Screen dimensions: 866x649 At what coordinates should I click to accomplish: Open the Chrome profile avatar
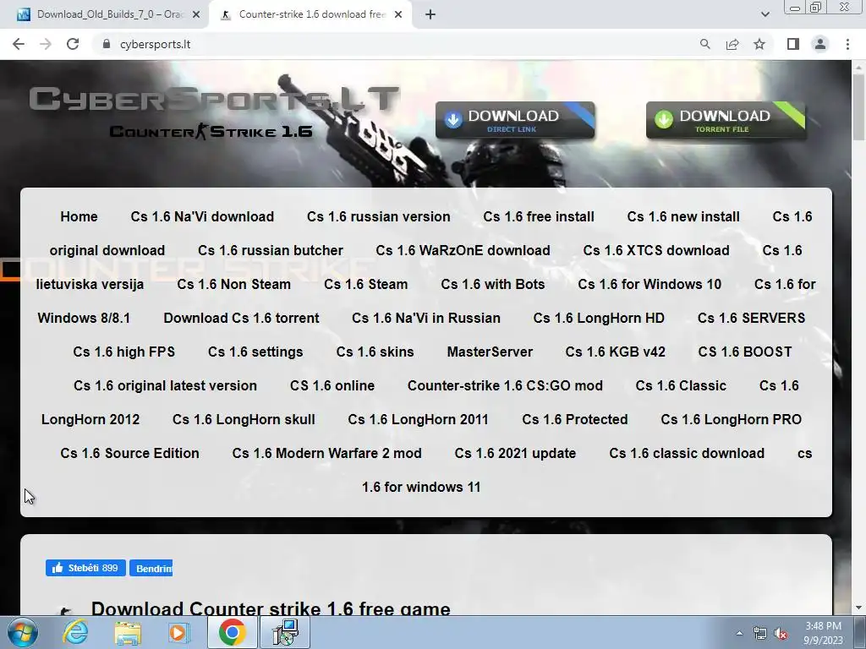[820, 44]
